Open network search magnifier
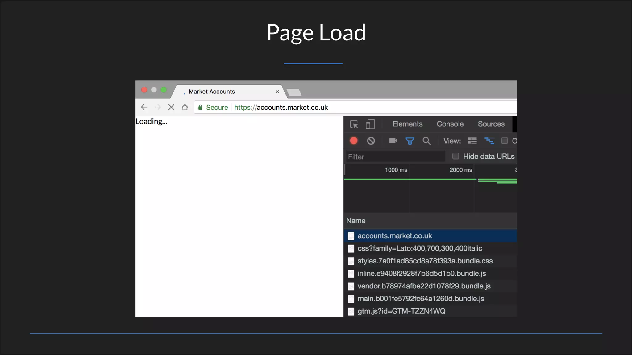The width and height of the screenshot is (632, 355). tap(426, 141)
